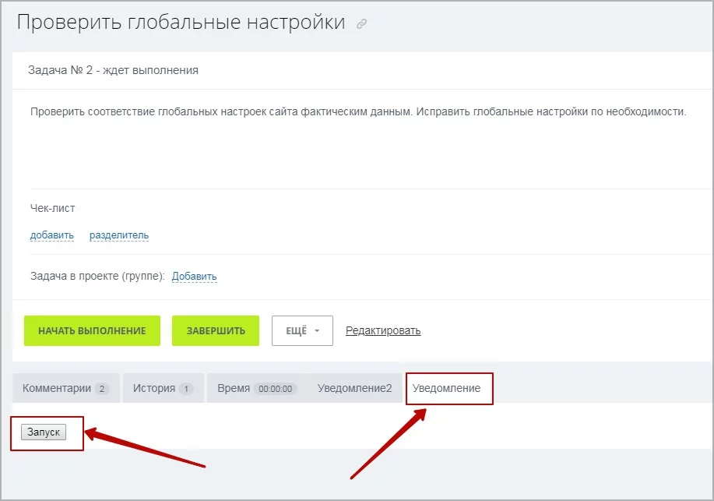Click the 00:00:00 timer badge
This screenshot has height=501, width=714.
click(x=276, y=389)
